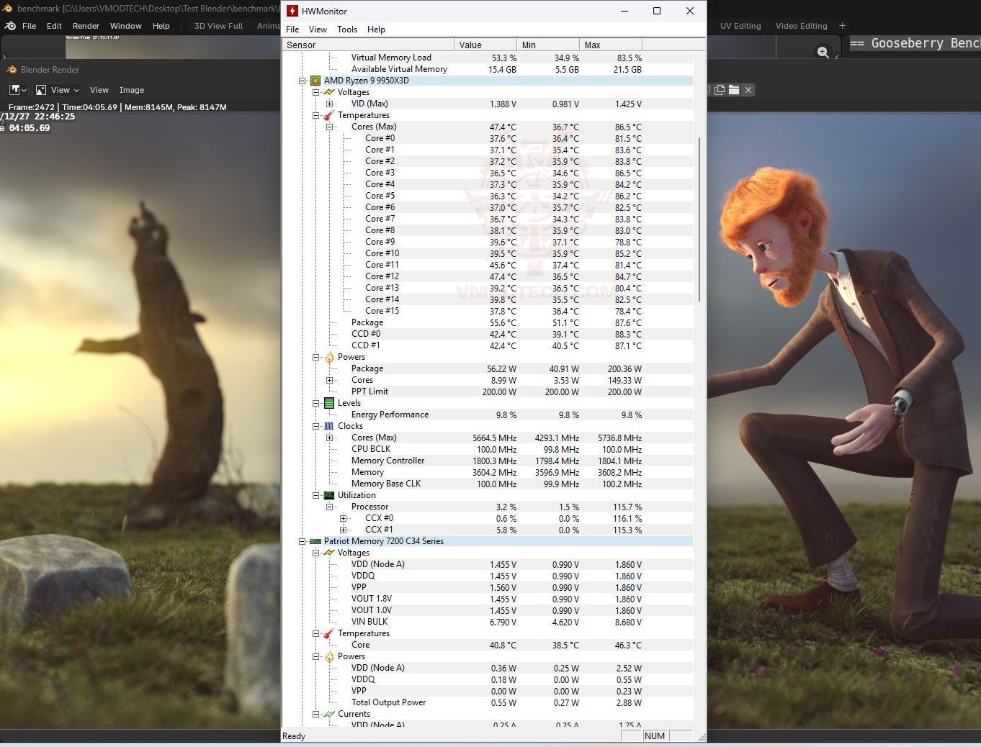981x747 pixels.
Task: Open the View mode dropdown in image editor
Action: (x=57, y=90)
